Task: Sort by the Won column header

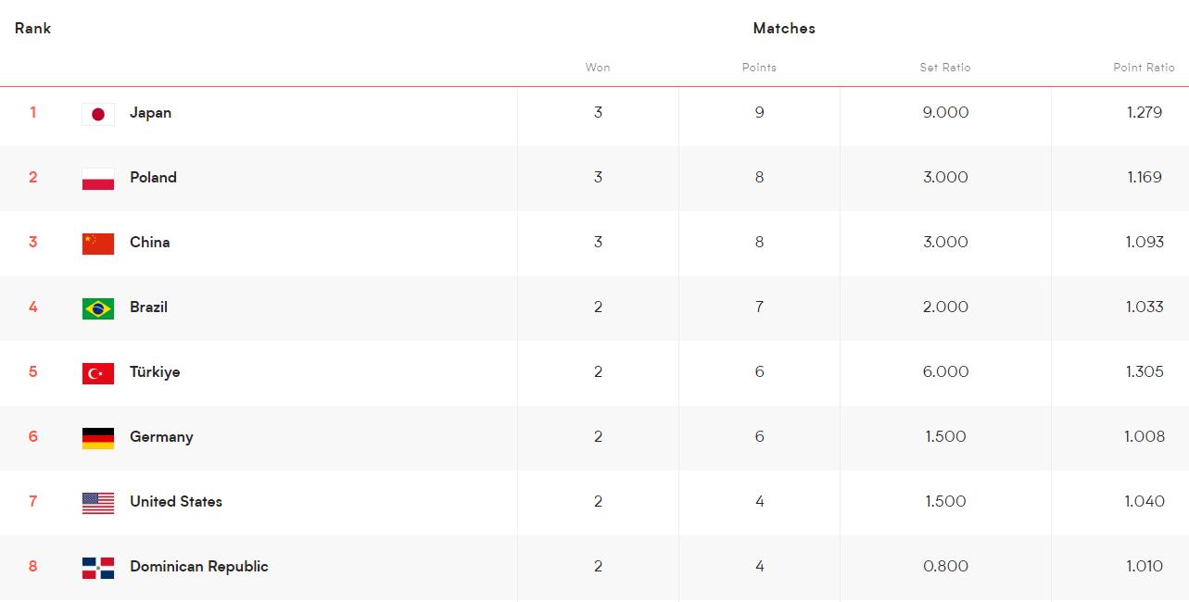Action: click(598, 68)
